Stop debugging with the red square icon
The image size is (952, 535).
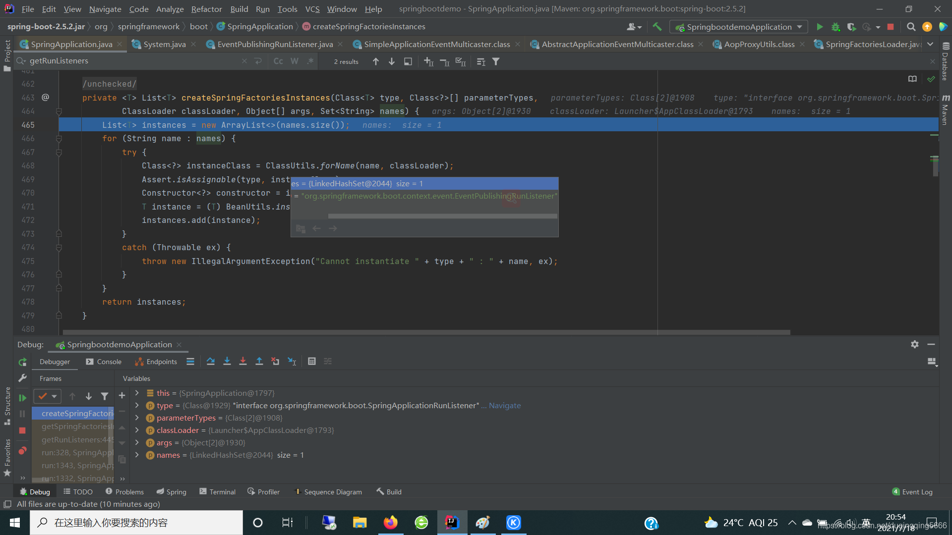coord(22,430)
